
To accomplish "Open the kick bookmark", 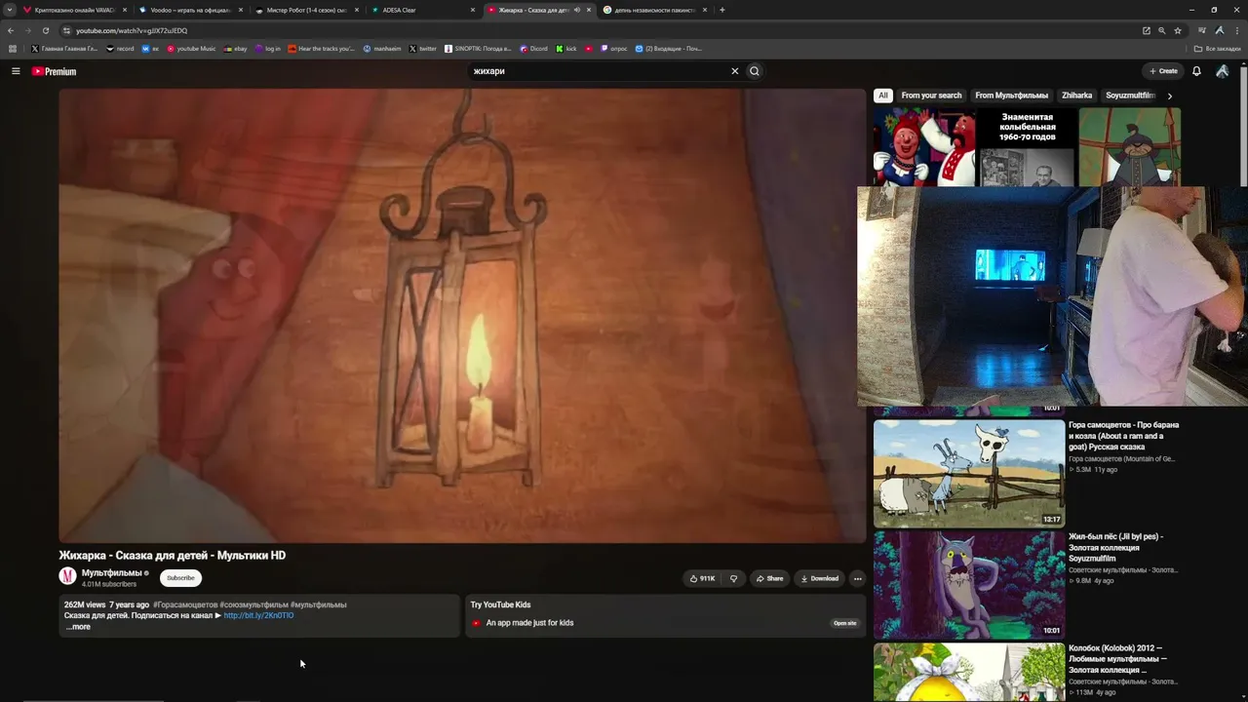I will 566,48.
